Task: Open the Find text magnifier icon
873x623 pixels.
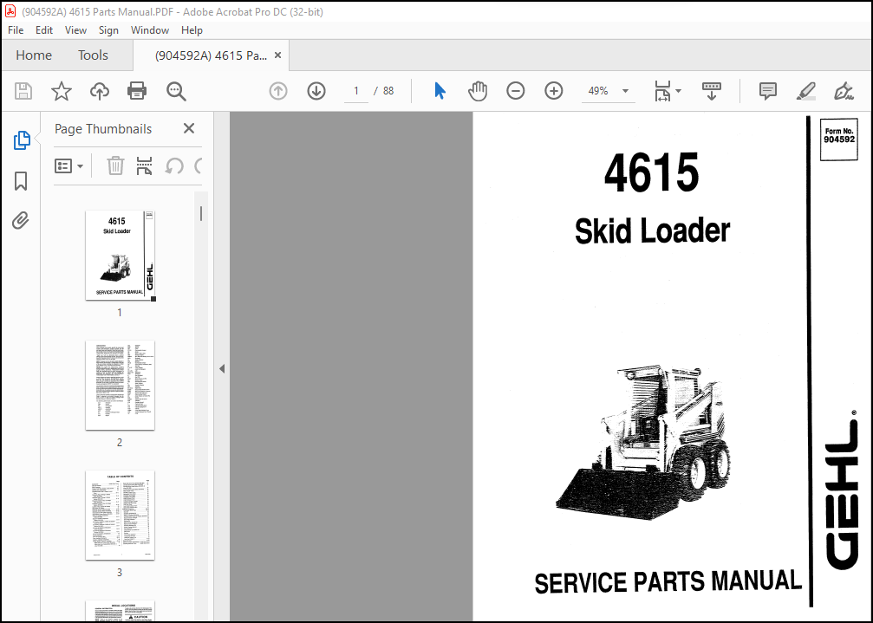Action: tap(176, 91)
